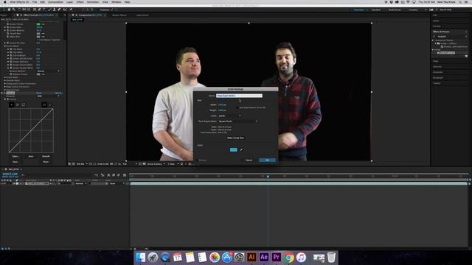Select the Pen tool
The height and width of the screenshot is (265, 472).
pos(39,10)
